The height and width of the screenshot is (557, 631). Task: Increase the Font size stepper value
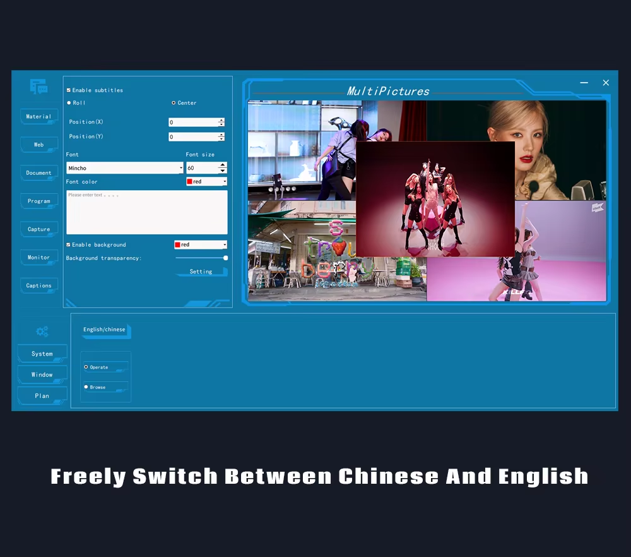[222, 165]
